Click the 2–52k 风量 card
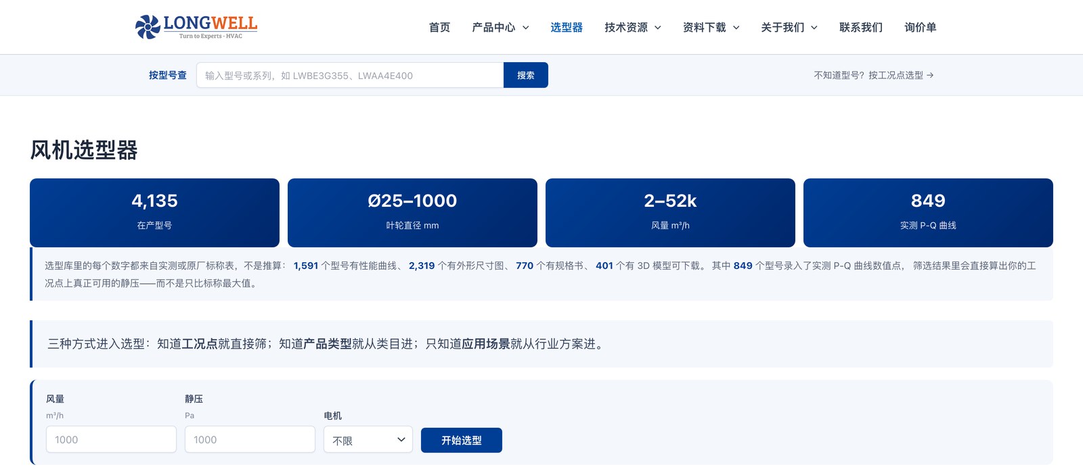1083x473 pixels. (x=670, y=213)
